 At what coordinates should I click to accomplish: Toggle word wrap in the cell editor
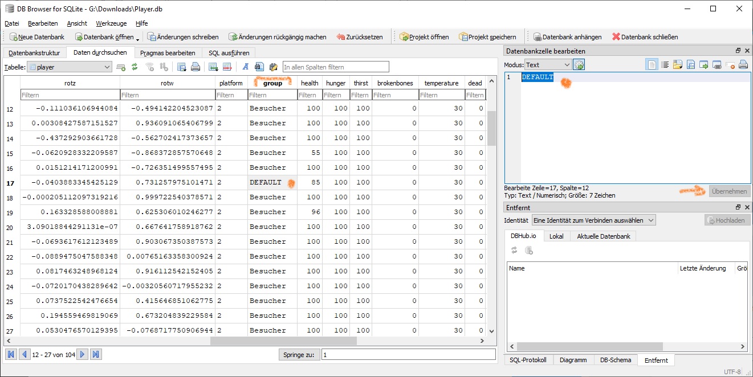tap(664, 65)
